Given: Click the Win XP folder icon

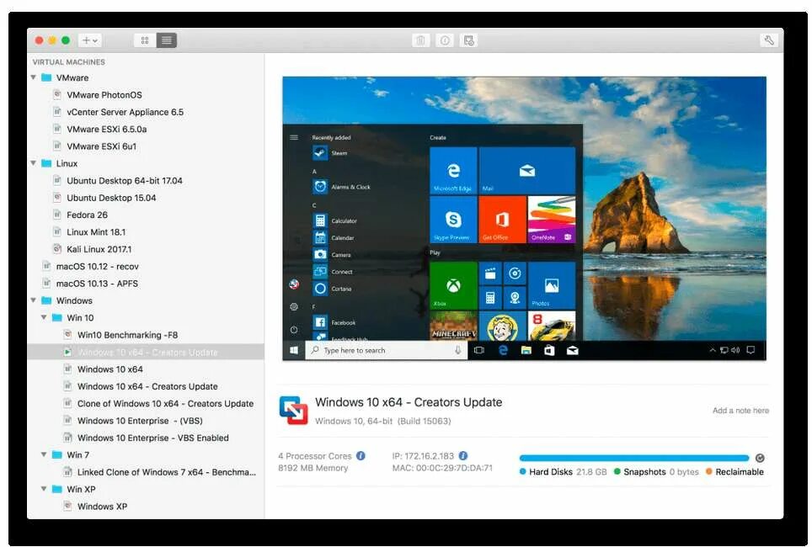Looking at the screenshot, I should pos(57,489).
